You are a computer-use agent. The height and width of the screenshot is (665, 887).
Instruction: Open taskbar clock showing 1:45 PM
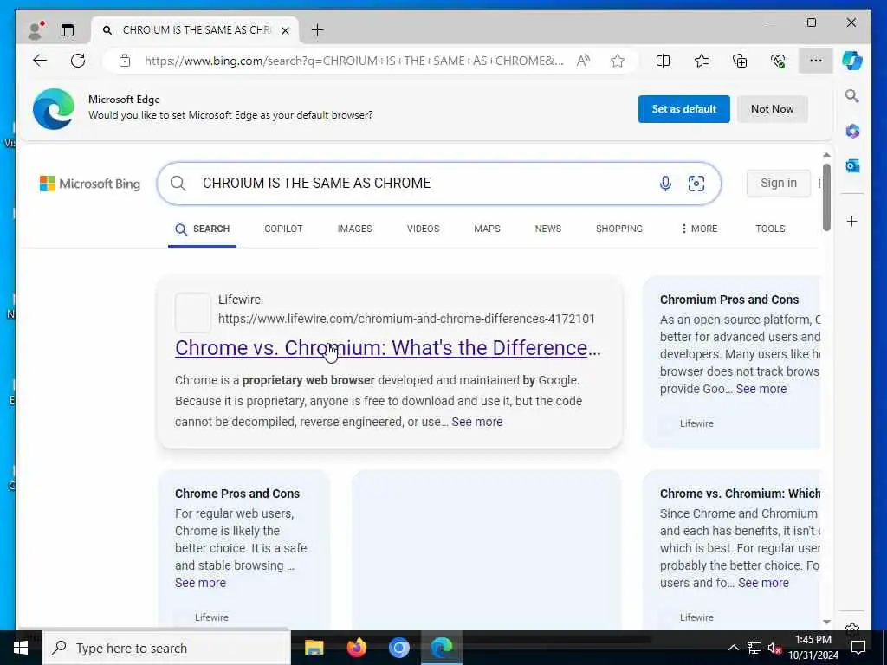click(813, 648)
